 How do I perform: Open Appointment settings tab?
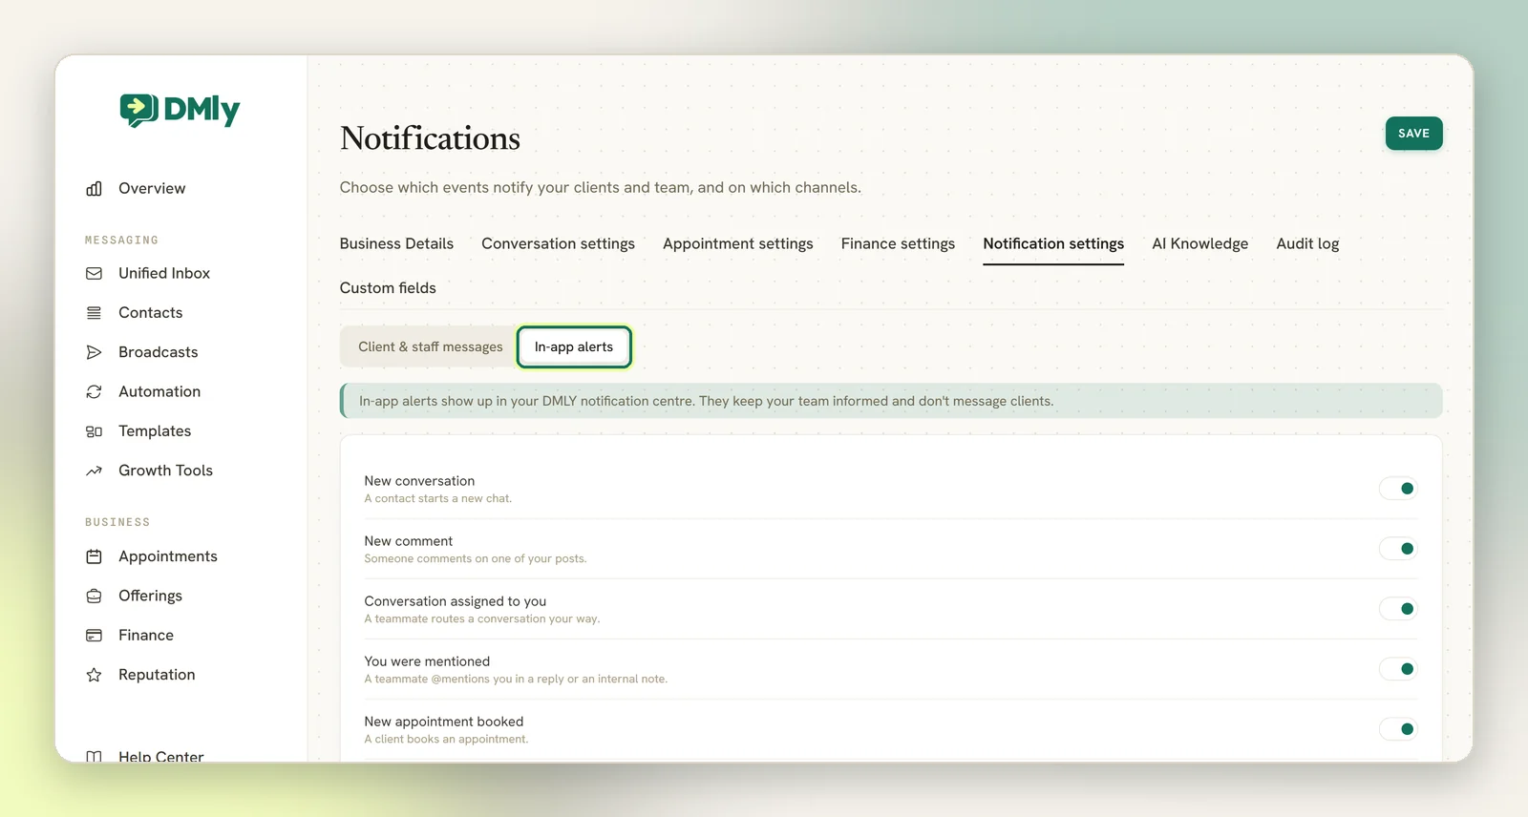pyautogui.click(x=738, y=243)
